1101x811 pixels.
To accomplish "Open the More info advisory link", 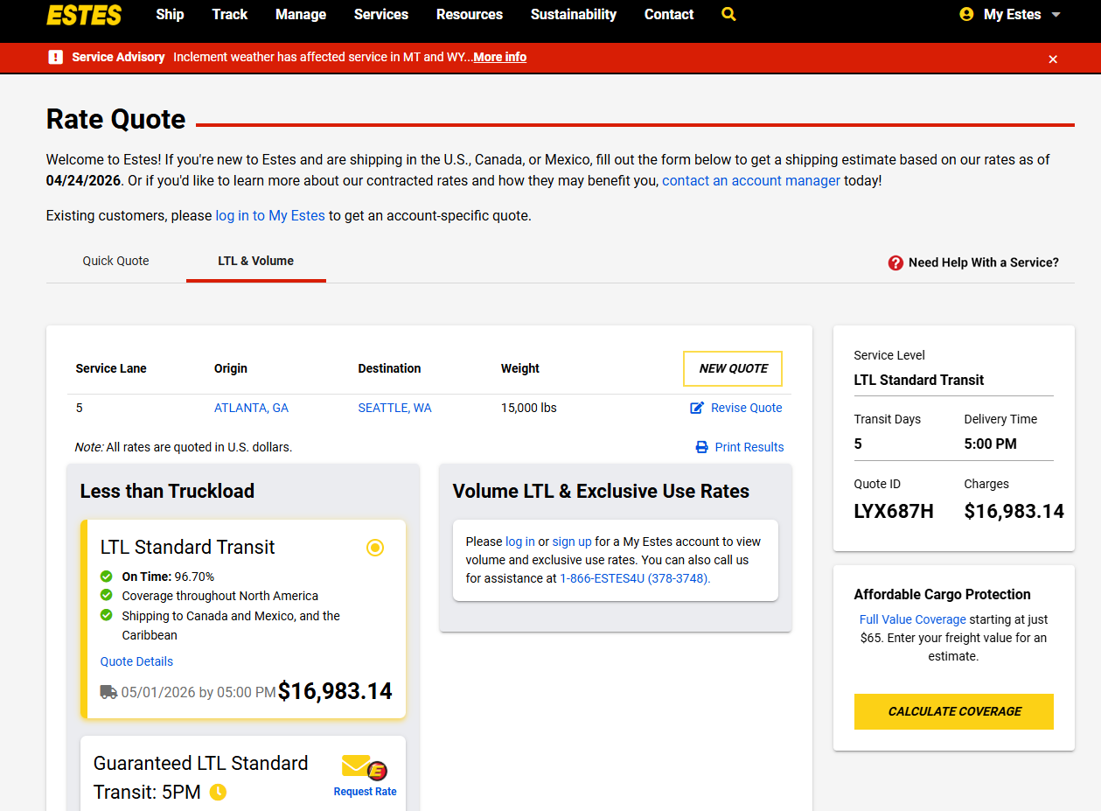I will [x=500, y=57].
